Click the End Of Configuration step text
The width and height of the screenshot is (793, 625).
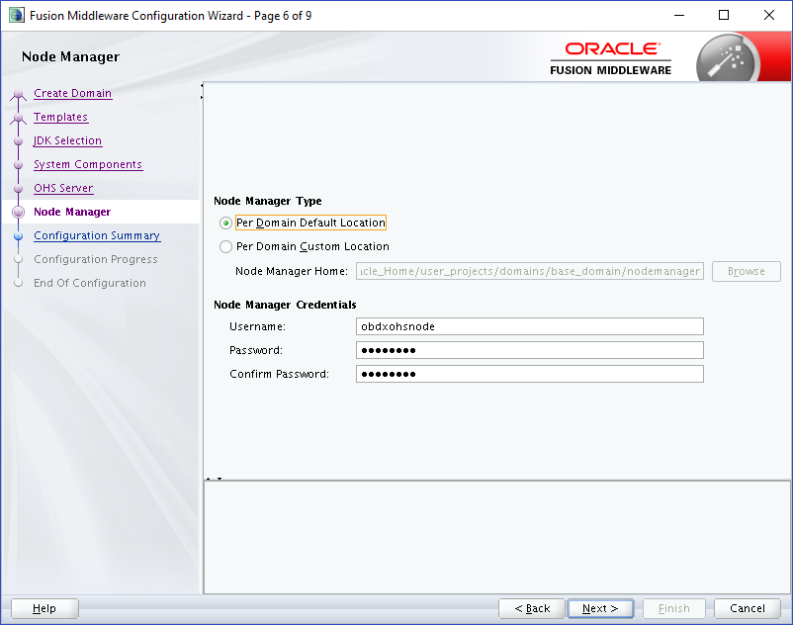90,284
